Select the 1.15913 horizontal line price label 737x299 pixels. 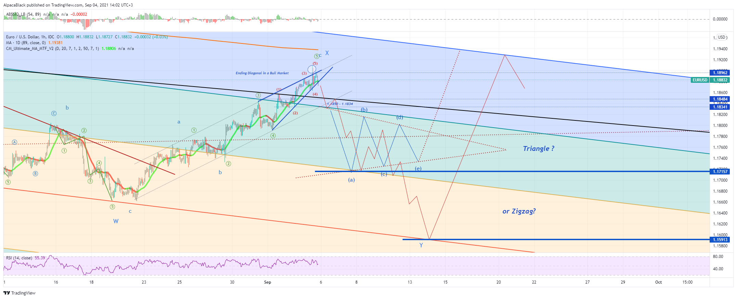pos(720,240)
